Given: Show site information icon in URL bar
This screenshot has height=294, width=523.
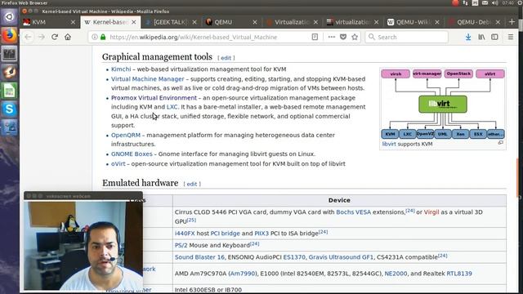Looking at the screenshot, I should point(95,37).
